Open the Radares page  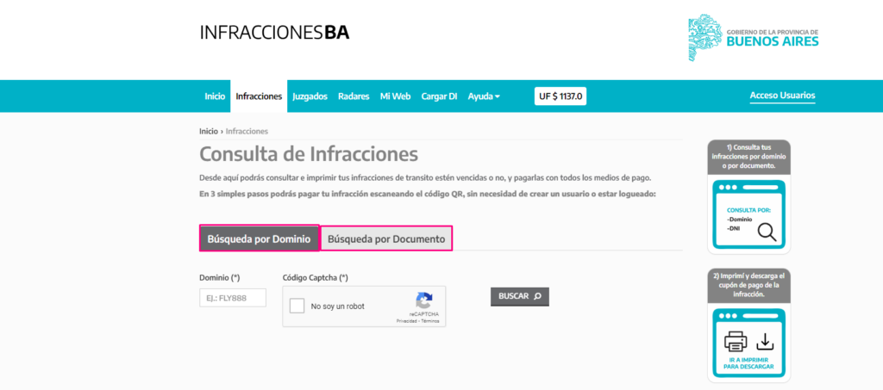(354, 96)
